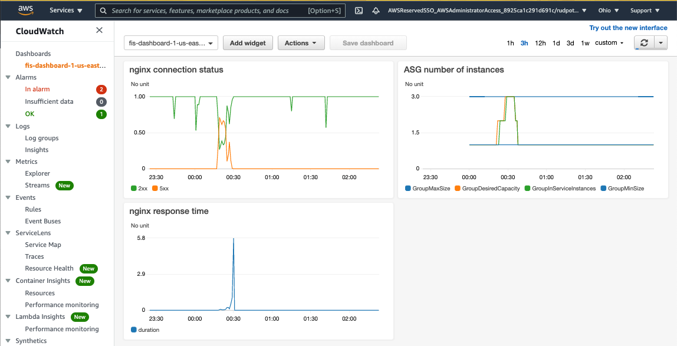Open Container Insights Performance monitoring
677x346 pixels.
pos(62,305)
